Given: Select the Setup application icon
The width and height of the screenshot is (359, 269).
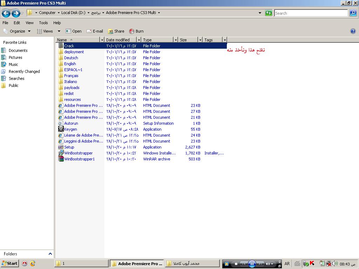Looking at the screenshot, I should [61, 147].
